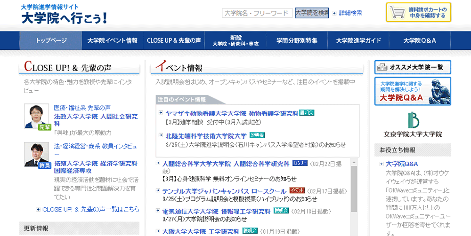Open 人間総合科学大学大学院 人間総合科学研究科 link
This screenshot has width=471, height=236.
(x=226, y=164)
